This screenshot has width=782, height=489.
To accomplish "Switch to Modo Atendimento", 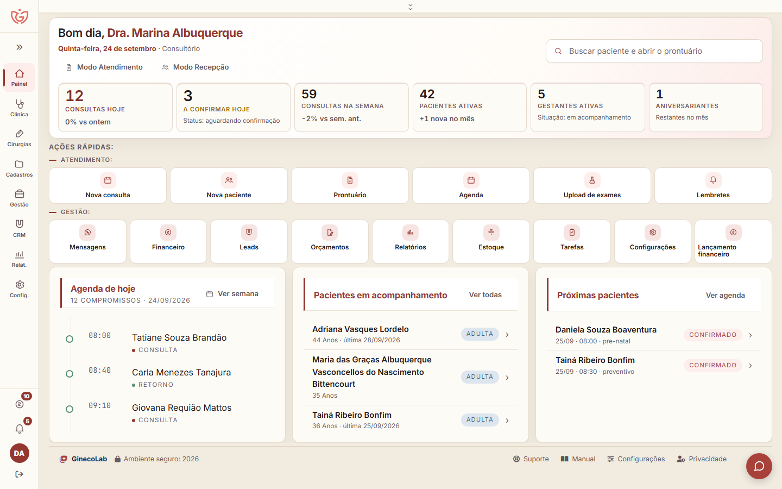I will coord(104,67).
